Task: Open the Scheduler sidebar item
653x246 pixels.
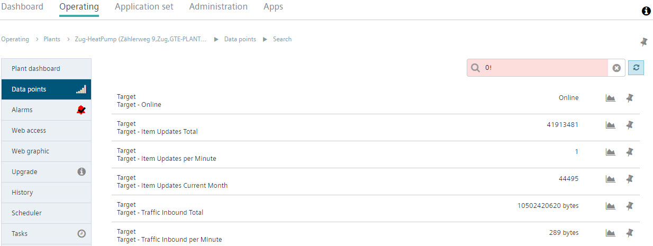Action: pos(46,213)
